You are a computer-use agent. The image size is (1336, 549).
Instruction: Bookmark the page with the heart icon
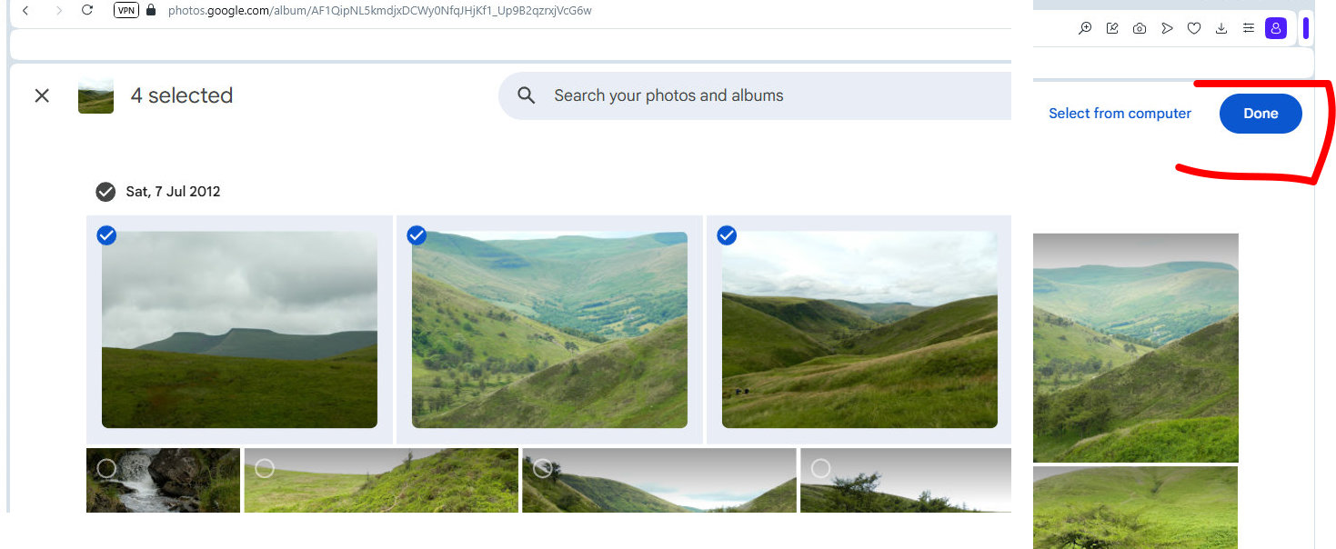[1194, 28]
